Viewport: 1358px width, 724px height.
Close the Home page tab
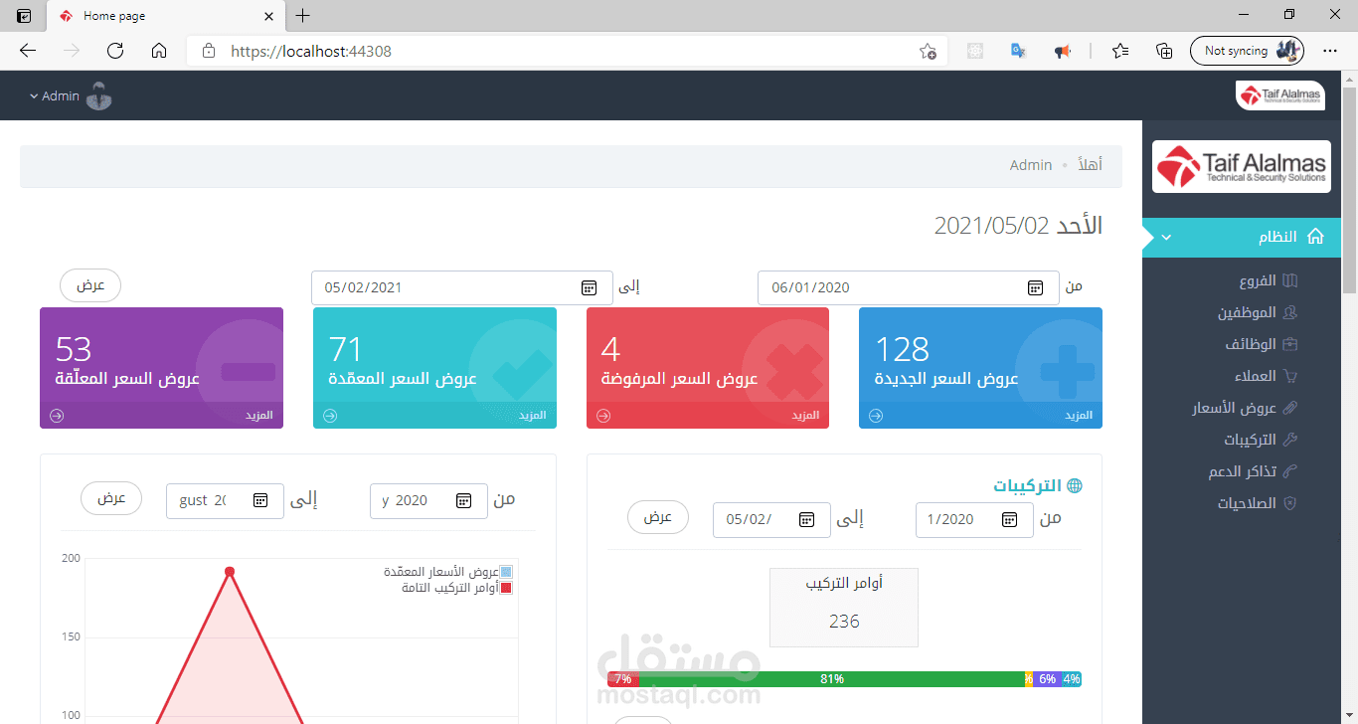click(x=267, y=16)
